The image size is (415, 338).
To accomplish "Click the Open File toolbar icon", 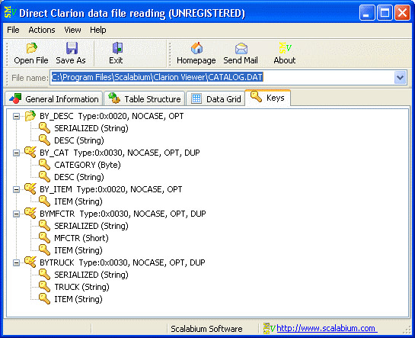I will coord(31,48).
